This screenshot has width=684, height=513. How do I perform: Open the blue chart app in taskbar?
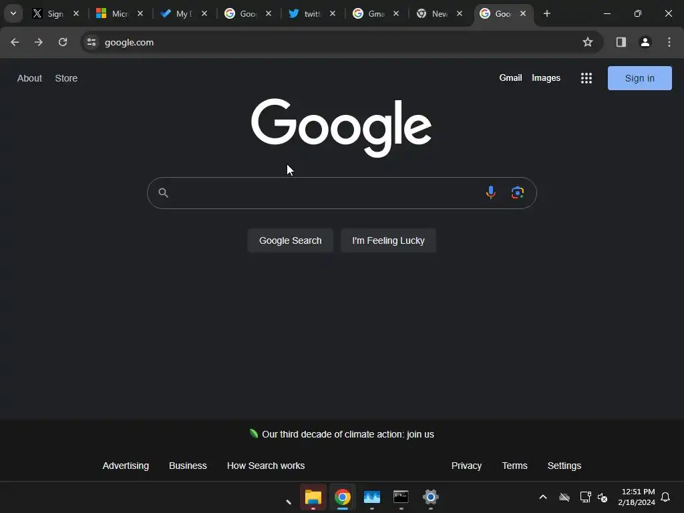(371, 497)
